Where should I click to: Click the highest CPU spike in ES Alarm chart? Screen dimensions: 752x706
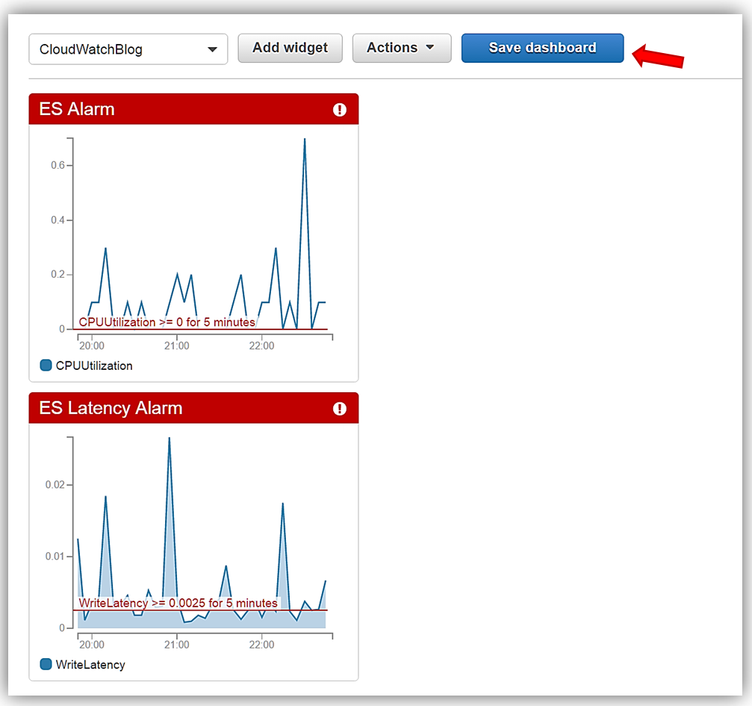click(304, 140)
